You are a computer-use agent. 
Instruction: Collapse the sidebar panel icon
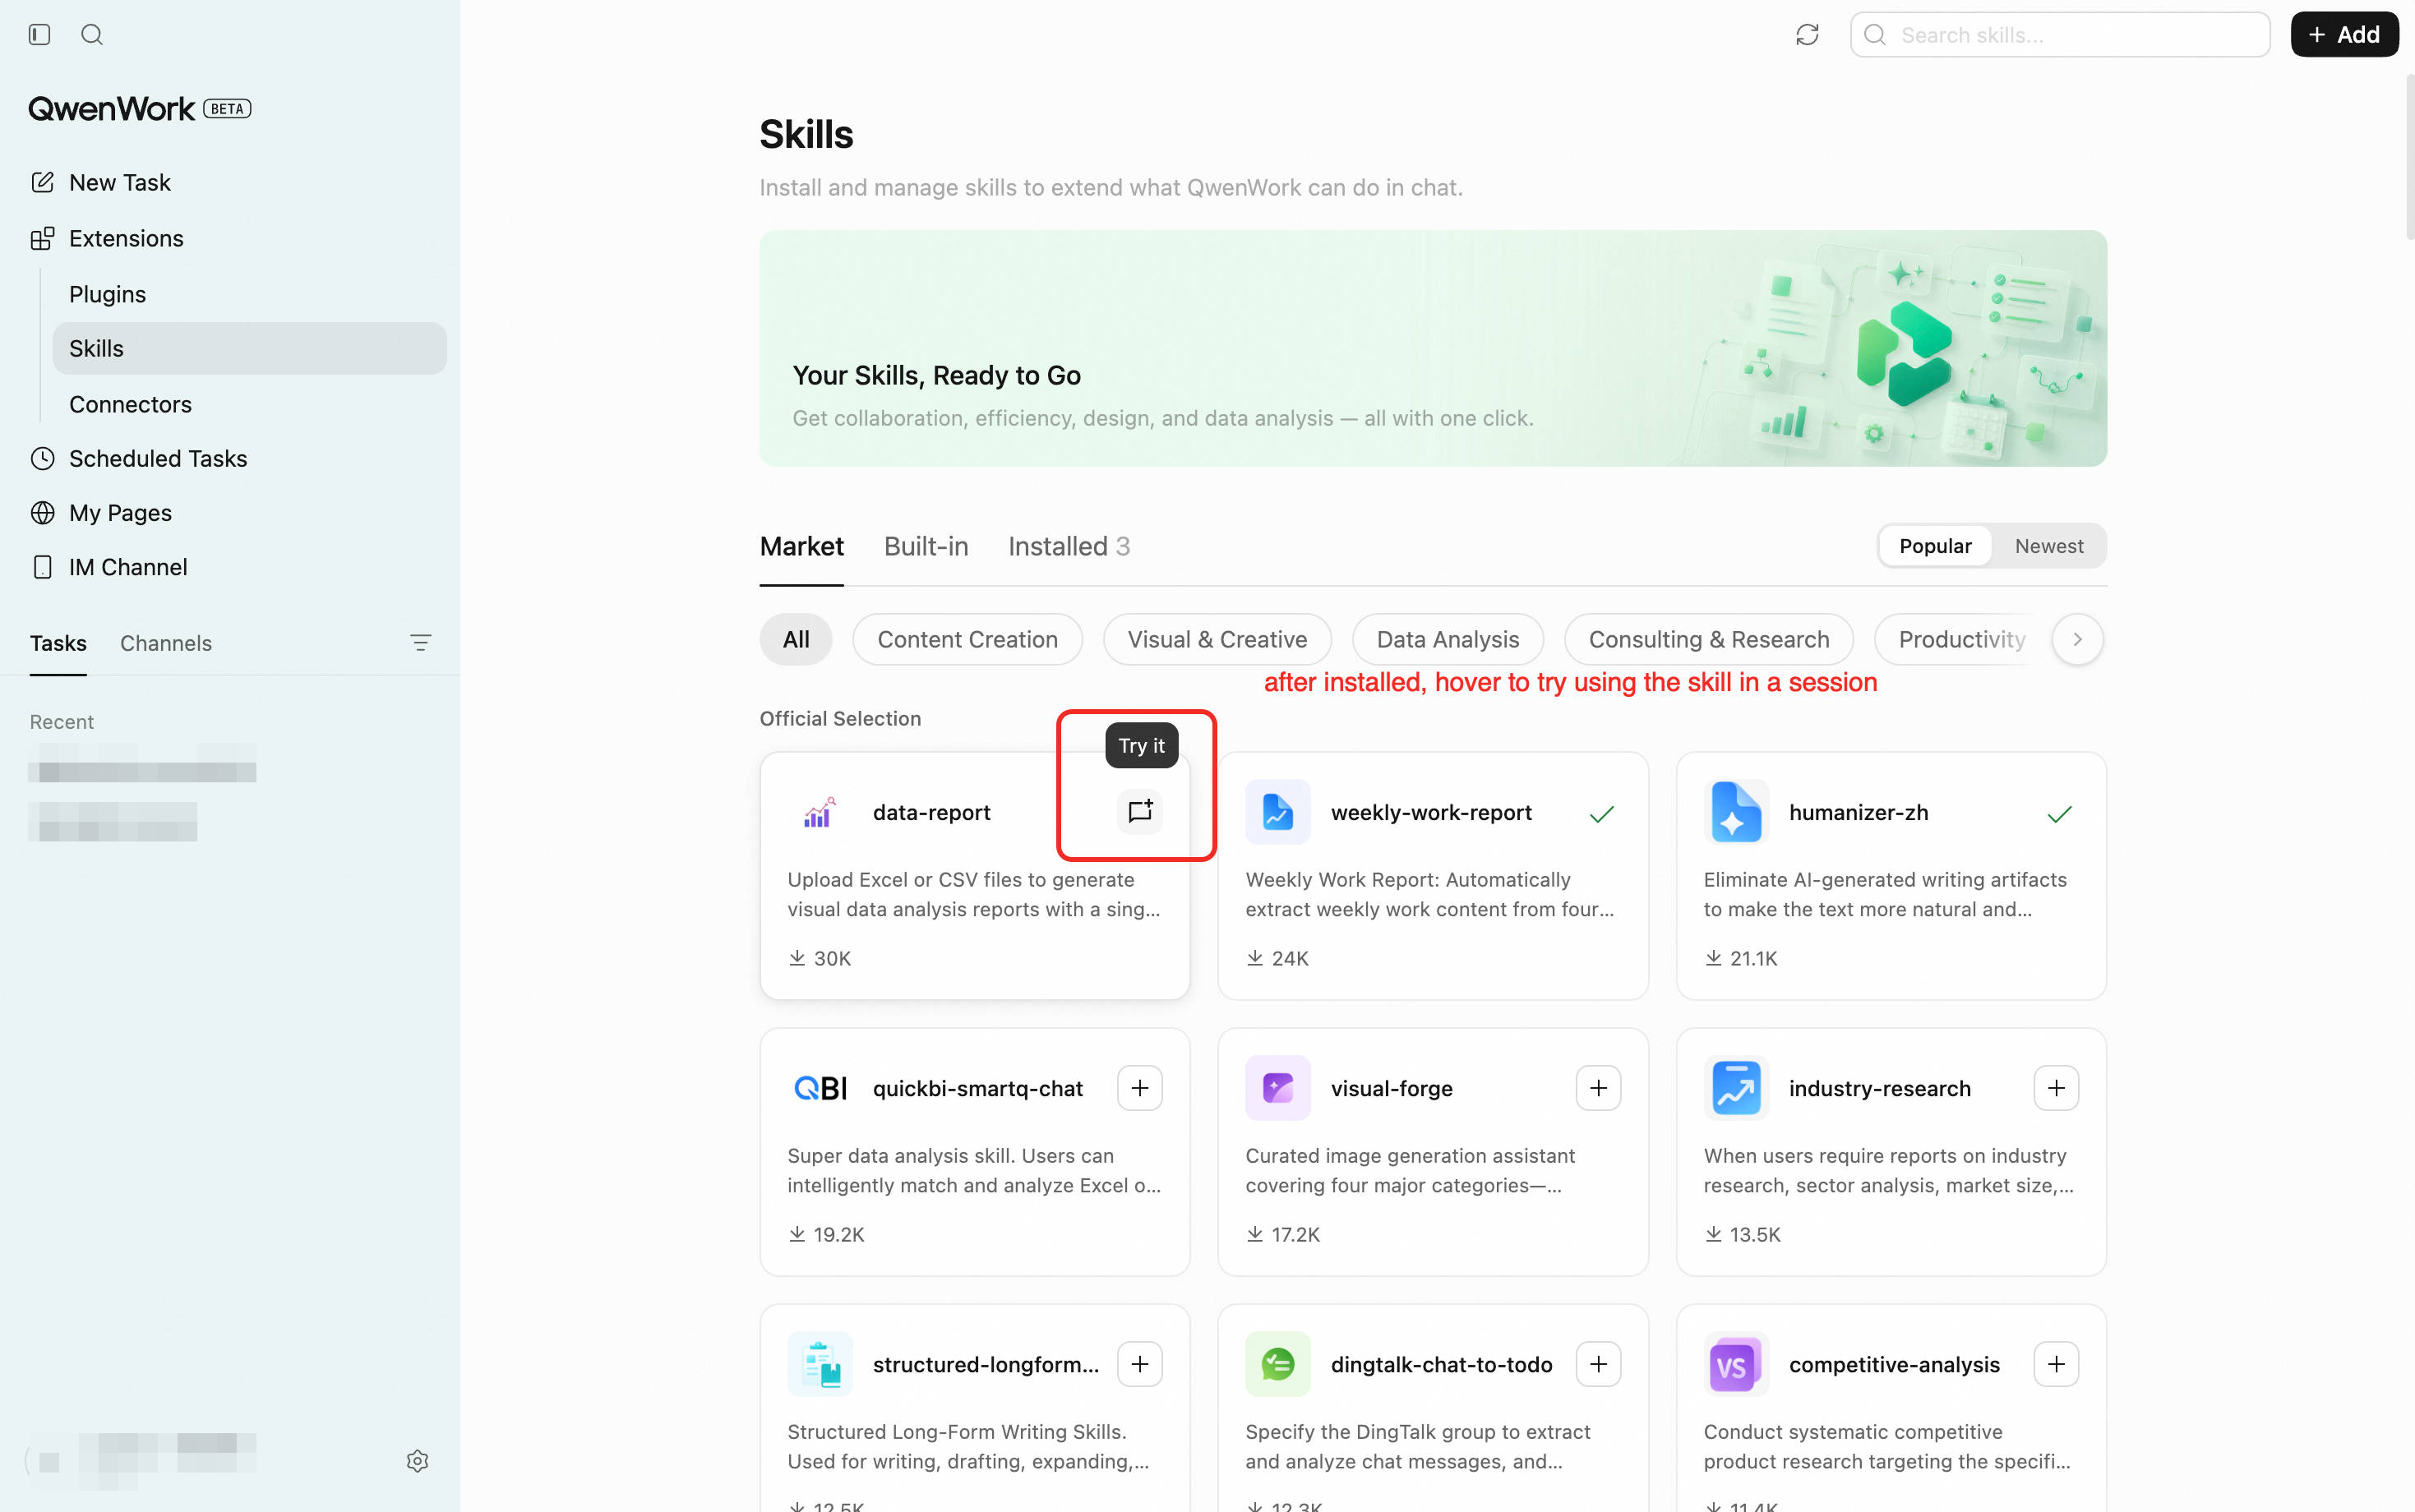pyautogui.click(x=40, y=35)
